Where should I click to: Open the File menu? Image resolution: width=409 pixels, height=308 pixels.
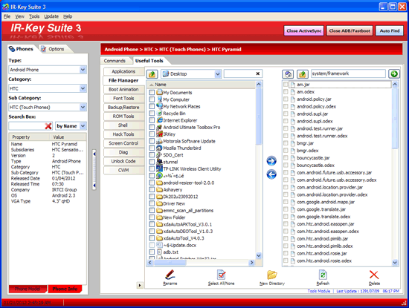7,16
